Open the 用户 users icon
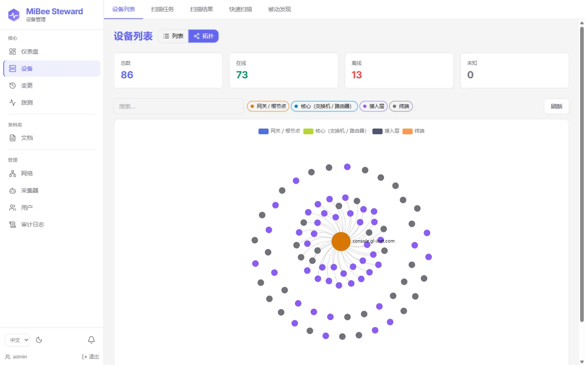The width and height of the screenshot is (585, 365). pyautogui.click(x=13, y=208)
